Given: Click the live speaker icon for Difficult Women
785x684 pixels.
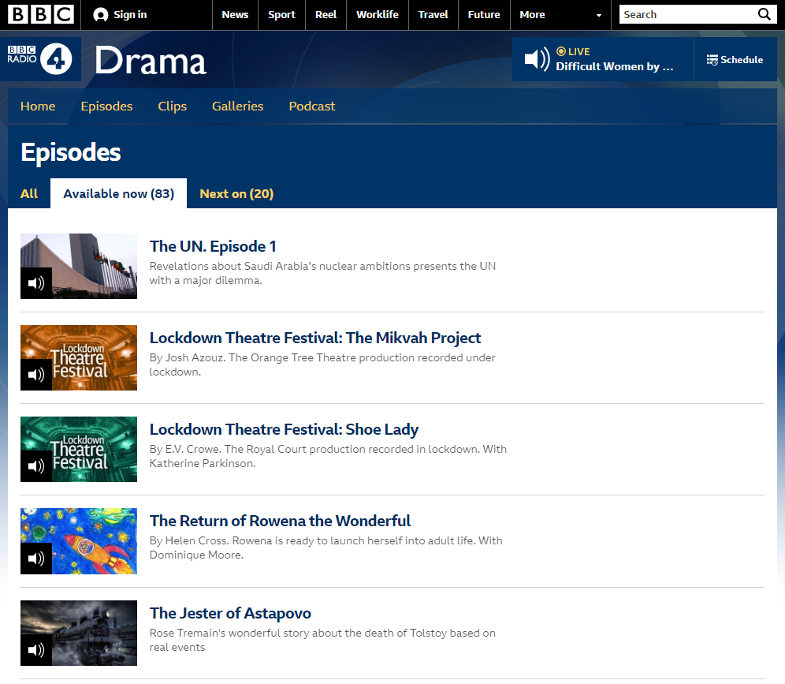Looking at the screenshot, I should 536,58.
